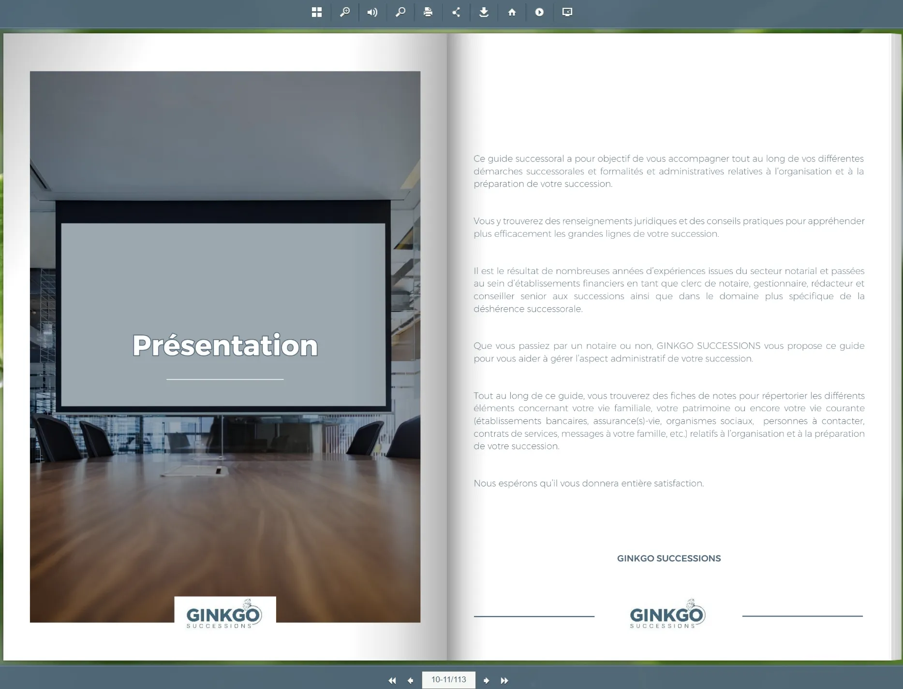Go to the home icon
The width and height of the screenshot is (903, 689).
pos(512,12)
